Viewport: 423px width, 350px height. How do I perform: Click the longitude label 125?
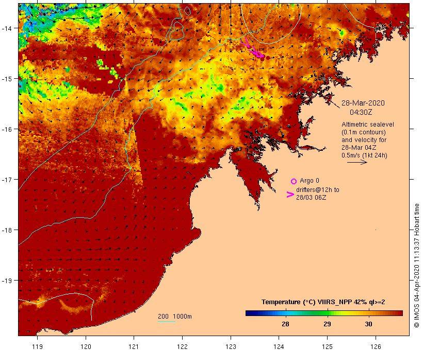(x=327, y=346)
